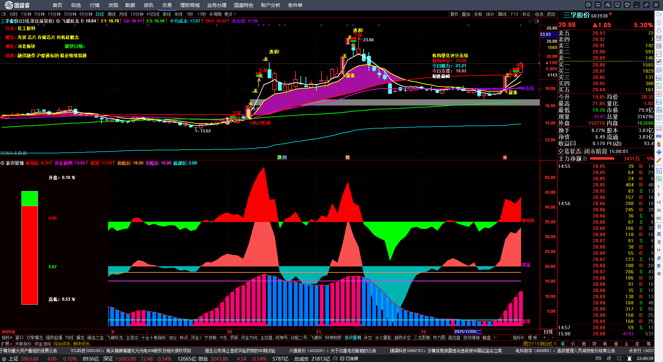
Task: Open the 图文F10 link
Action: [531, 344]
